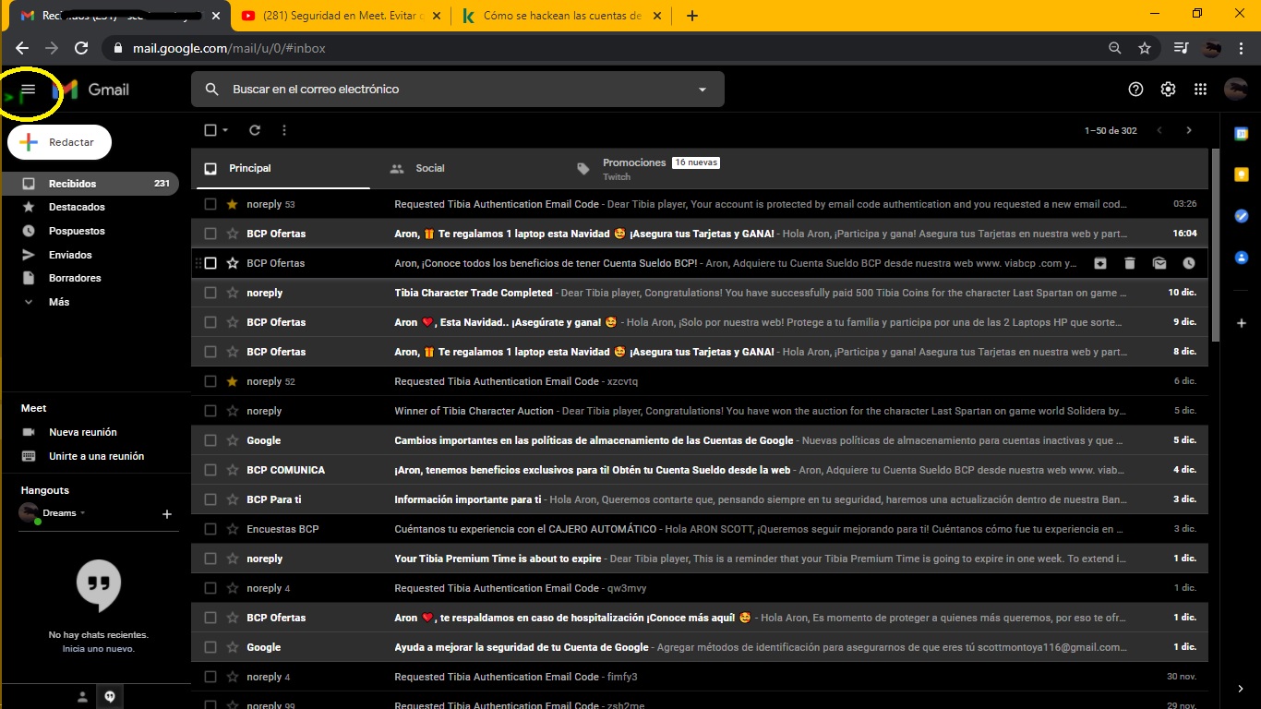
Task: Open the more options three-dot menu
Action: click(x=284, y=130)
